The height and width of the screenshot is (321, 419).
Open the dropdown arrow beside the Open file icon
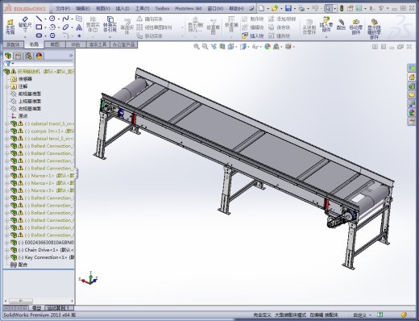(x=281, y=9)
